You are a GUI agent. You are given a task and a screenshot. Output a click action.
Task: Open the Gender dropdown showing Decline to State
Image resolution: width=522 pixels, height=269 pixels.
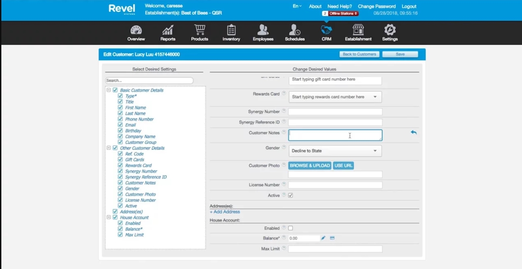(x=335, y=151)
